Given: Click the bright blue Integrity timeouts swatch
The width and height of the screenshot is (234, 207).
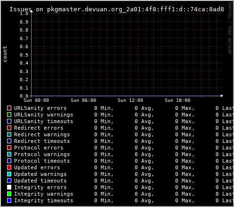Looking at the screenshot, I should pos(9,200).
